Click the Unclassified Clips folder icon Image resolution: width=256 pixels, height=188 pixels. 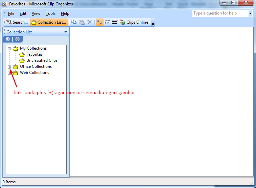22,60
